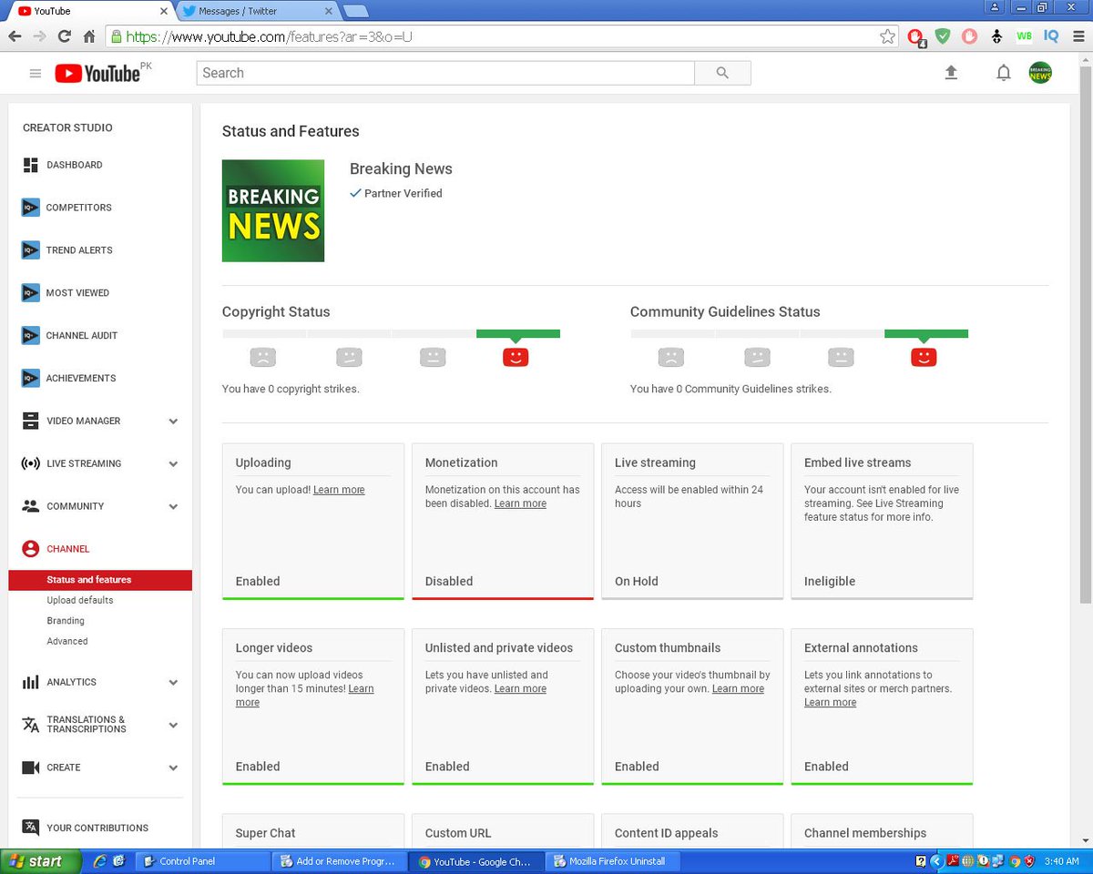The width and height of the screenshot is (1093, 874).
Task: Click the browser address bar URL
Action: 269,36
